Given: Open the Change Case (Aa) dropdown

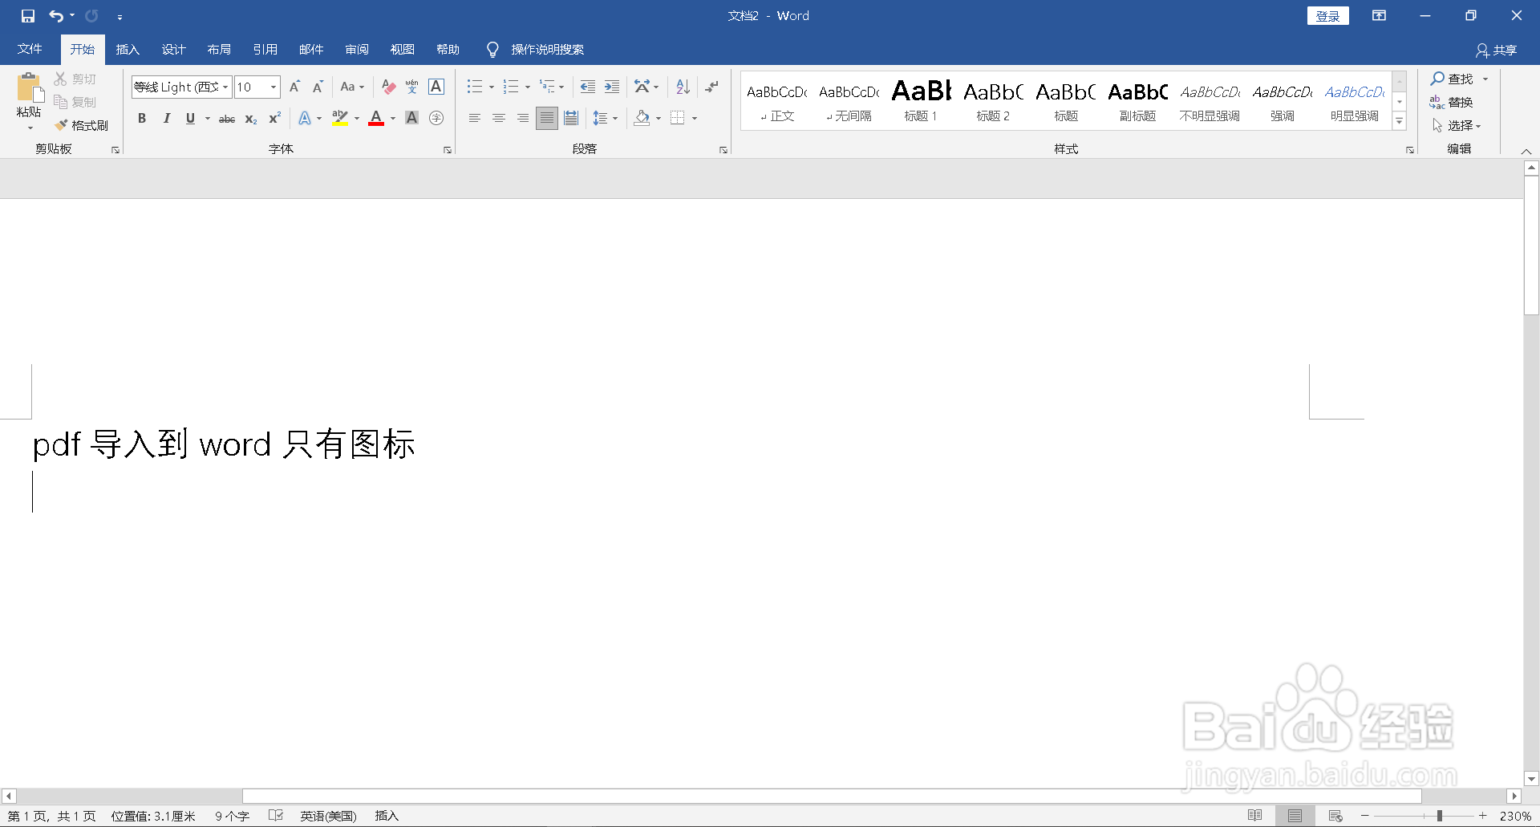Looking at the screenshot, I should [x=352, y=87].
